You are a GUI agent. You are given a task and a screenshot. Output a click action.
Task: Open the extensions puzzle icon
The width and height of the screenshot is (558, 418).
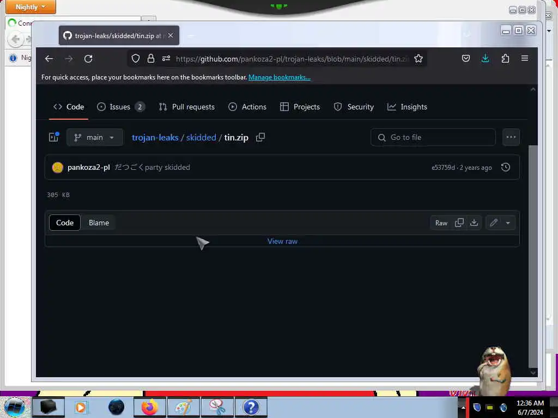pyautogui.click(x=505, y=58)
